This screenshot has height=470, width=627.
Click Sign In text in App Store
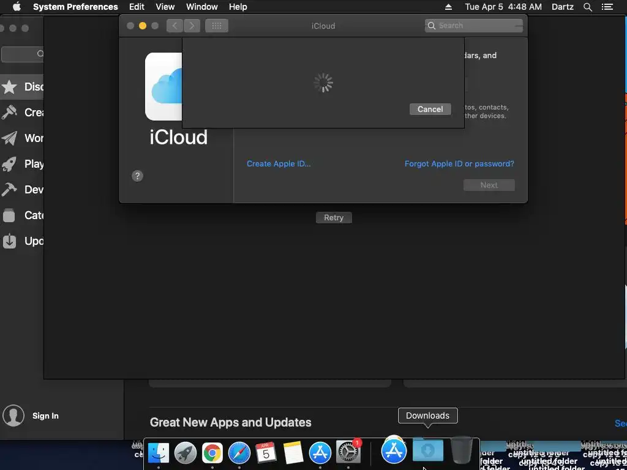[45, 416]
